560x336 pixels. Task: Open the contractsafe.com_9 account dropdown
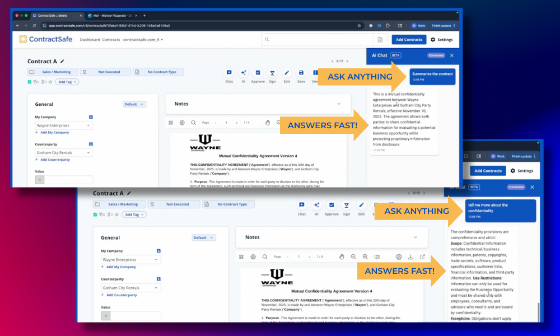pos(143,40)
